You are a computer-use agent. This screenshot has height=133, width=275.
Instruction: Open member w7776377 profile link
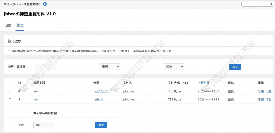pos(101,91)
